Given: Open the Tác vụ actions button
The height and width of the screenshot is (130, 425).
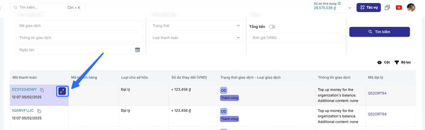Looking at the screenshot, I should tap(369, 7).
